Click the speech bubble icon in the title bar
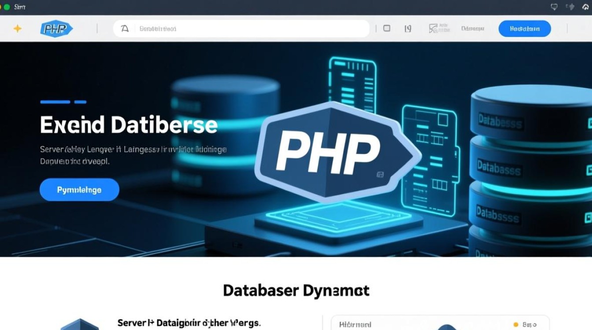Viewport: 592px width, 330px height. point(553,7)
